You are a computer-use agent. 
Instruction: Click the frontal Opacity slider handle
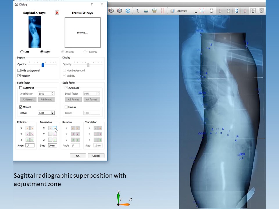point(88,65)
